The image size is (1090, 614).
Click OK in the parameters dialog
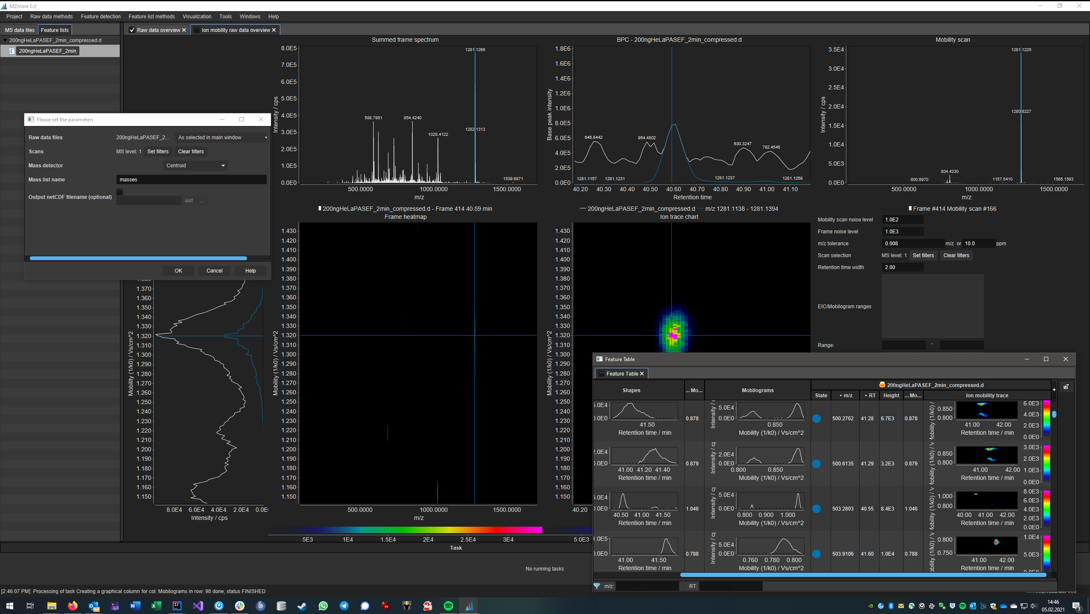(x=178, y=271)
